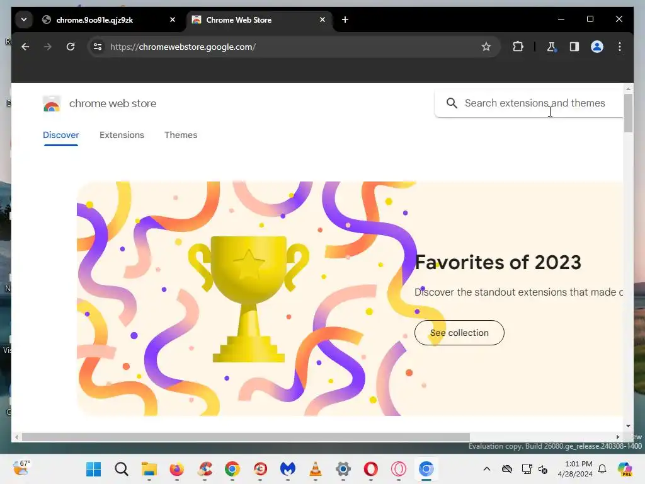
Task: View site information icon in address bar
Action: [98, 47]
